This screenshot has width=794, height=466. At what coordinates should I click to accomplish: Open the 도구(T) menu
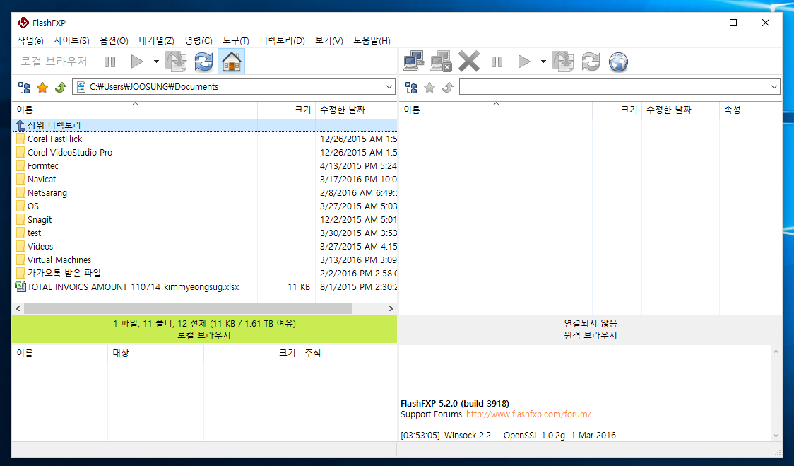click(235, 41)
